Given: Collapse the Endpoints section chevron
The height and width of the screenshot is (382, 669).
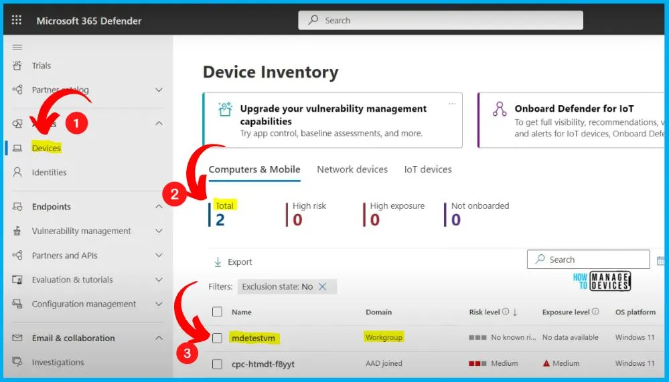Looking at the screenshot, I should (x=159, y=207).
